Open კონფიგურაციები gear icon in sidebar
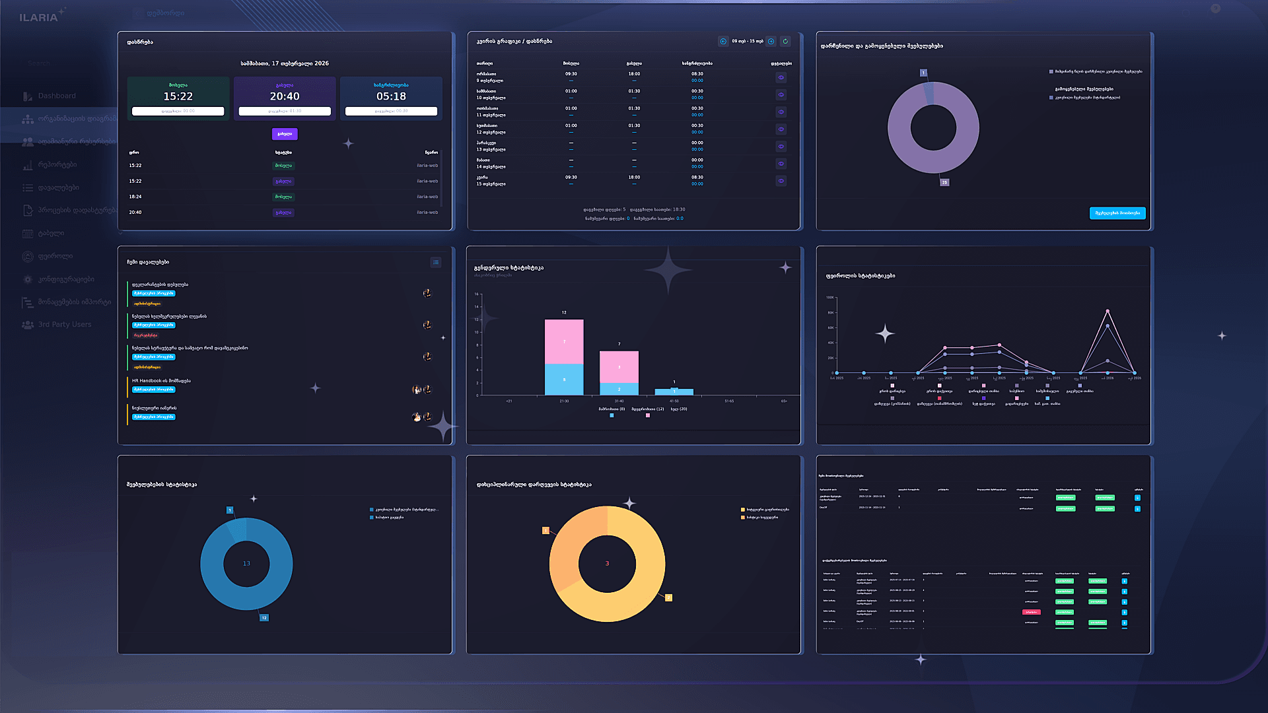1268x713 pixels. [27, 279]
